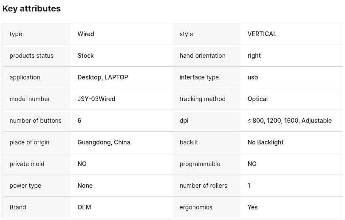Click the Key attributes heading
Screen dimensions: 345x220
coord(31,8)
